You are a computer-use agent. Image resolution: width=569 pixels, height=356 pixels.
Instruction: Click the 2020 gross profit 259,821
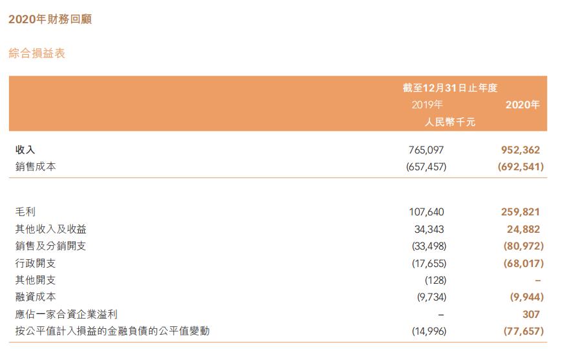[521, 212]
